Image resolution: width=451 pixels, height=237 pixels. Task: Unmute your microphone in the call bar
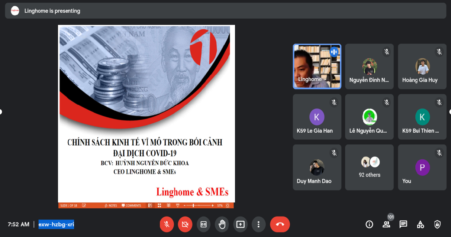pos(167,224)
